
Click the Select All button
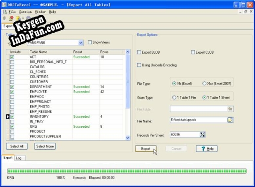click(17, 146)
